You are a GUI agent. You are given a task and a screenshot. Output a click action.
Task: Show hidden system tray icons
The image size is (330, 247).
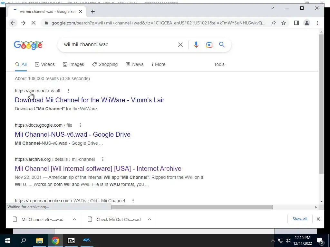point(273,241)
